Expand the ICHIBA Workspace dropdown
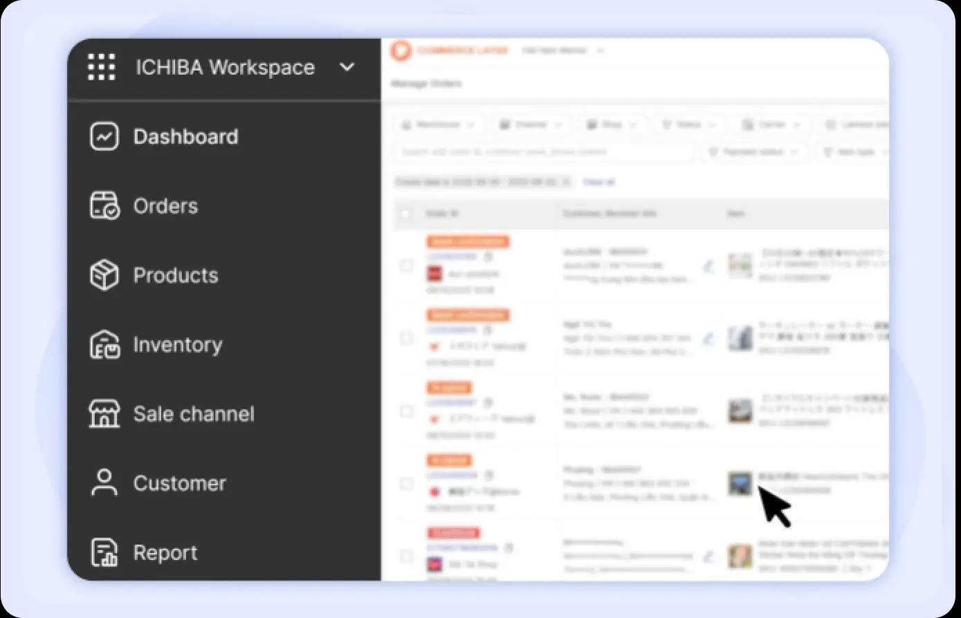This screenshot has height=618, width=961. (347, 67)
